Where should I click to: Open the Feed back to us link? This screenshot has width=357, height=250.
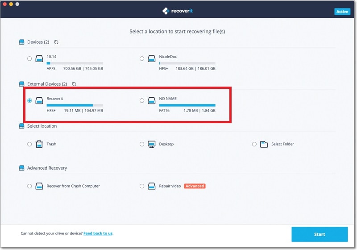pyautogui.click(x=98, y=233)
